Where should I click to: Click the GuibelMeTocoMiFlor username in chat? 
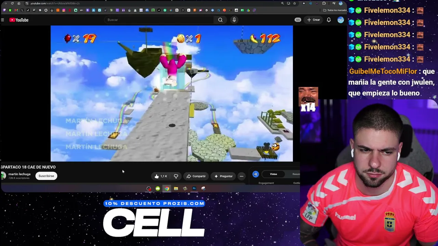383,71
